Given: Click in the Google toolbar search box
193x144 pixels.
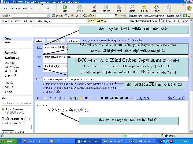Looking at the screenshot, I should pyautogui.click(x=105, y=16).
